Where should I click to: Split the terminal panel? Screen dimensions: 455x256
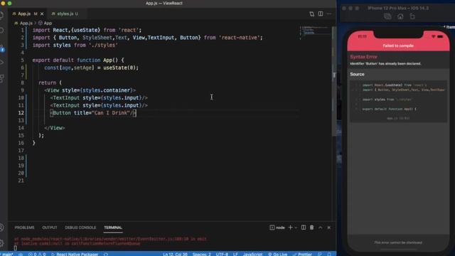304,228
